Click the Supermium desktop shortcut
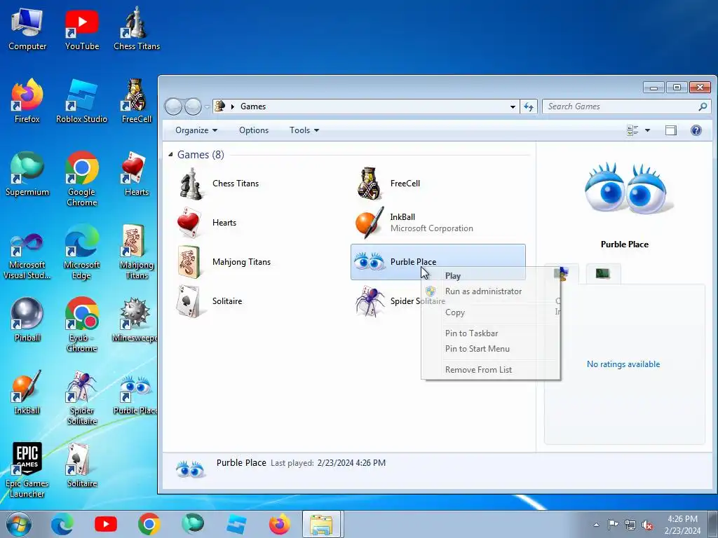The image size is (718, 538). (x=27, y=174)
